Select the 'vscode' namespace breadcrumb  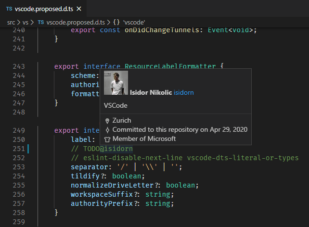pos(134,22)
